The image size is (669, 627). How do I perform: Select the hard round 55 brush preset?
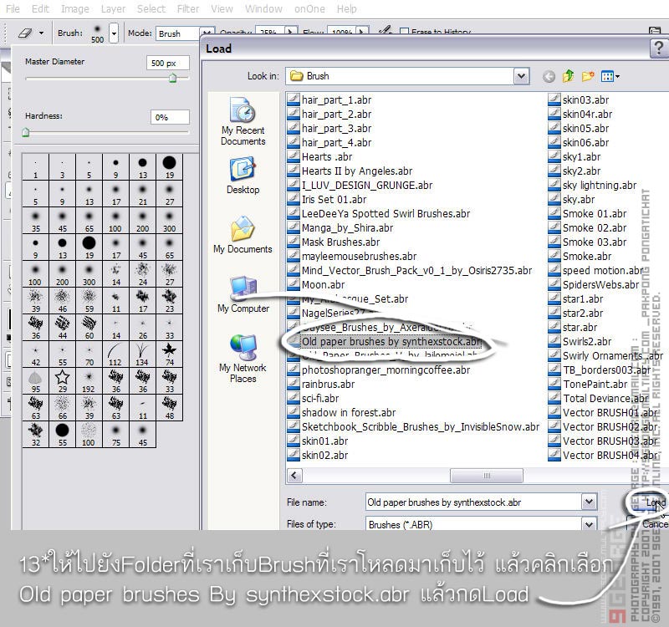(x=62, y=434)
